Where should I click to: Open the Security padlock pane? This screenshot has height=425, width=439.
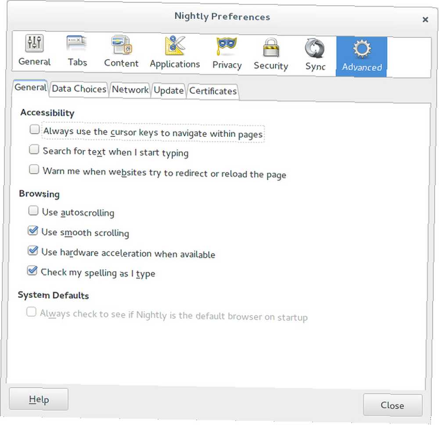[x=271, y=54]
